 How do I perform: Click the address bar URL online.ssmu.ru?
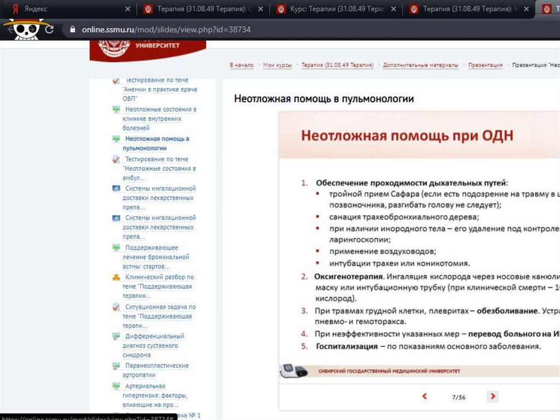click(x=166, y=30)
